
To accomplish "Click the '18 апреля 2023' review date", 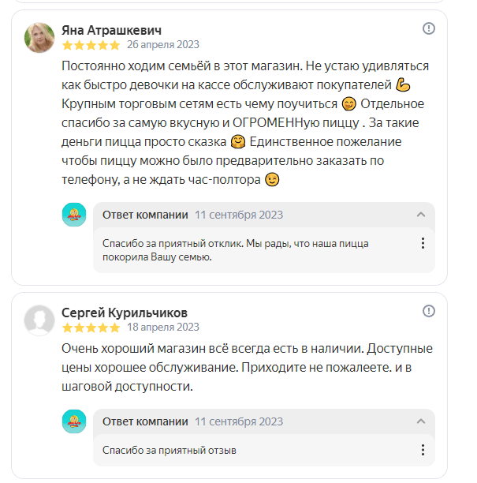I will pyautogui.click(x=163, y=327).
